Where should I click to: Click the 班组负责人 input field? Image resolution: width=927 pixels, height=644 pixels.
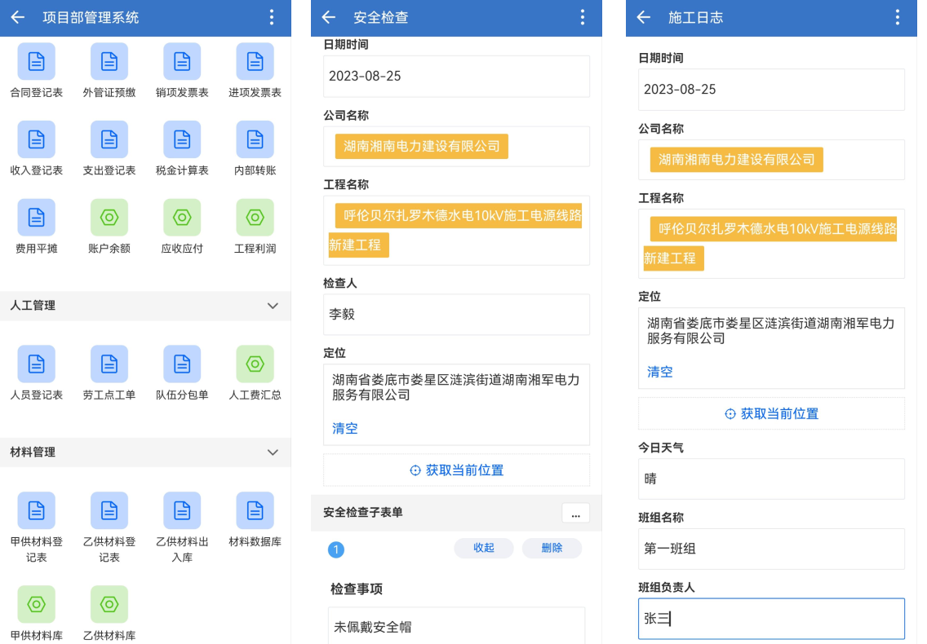[771, 619]
